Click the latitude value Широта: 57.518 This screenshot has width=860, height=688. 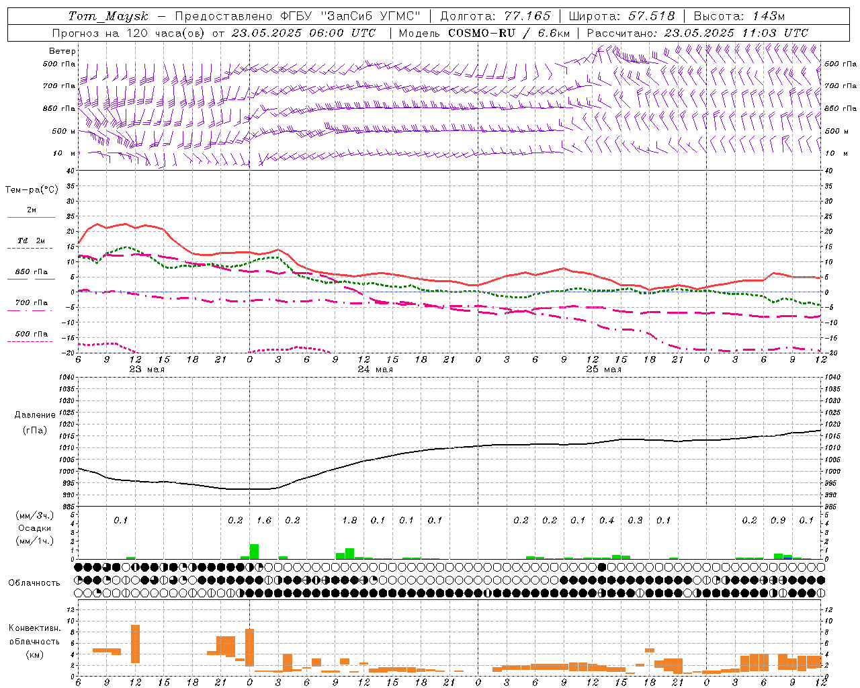click(621, 16)
